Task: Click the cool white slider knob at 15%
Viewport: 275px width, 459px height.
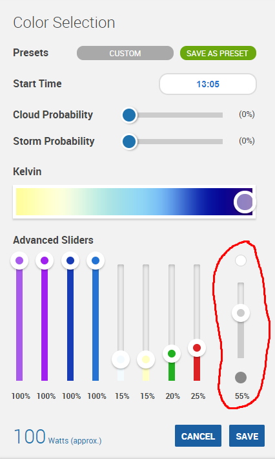Action: tap(121, 359)
